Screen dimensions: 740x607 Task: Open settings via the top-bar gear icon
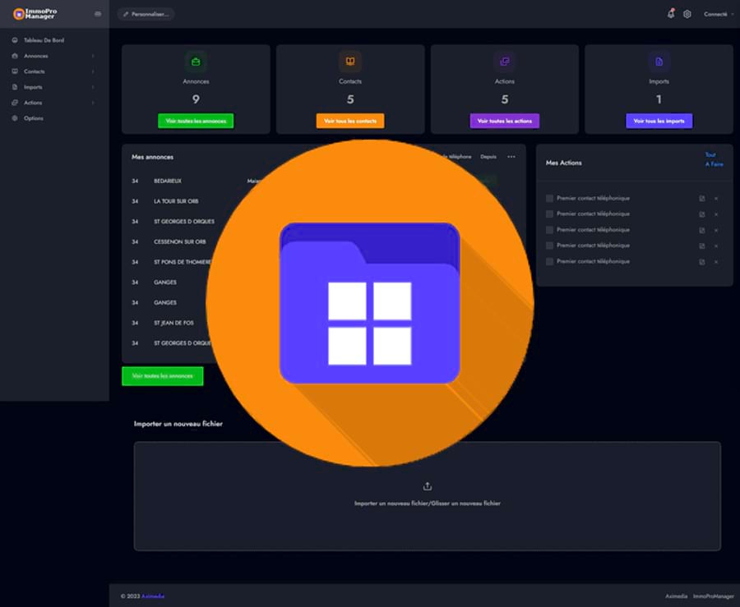click(x=687, y=14)
